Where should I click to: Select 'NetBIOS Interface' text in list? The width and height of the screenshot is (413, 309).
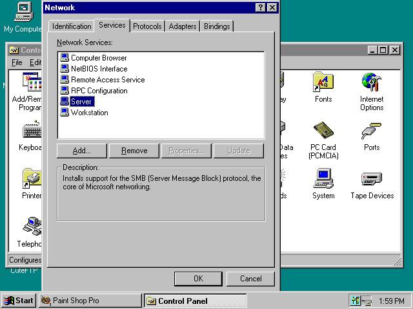pyautogui.click(x=99, y=69)
